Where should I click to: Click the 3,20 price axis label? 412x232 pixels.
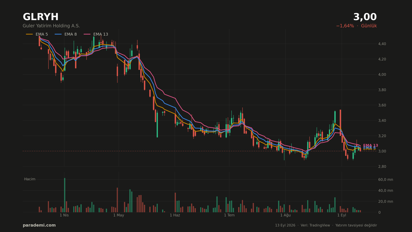pyautogui.click(x=382, y=136)
